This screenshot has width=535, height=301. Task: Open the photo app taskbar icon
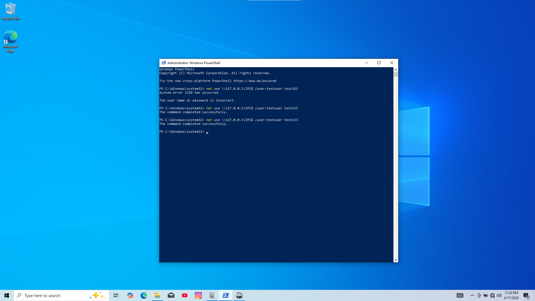pos(239,295)
